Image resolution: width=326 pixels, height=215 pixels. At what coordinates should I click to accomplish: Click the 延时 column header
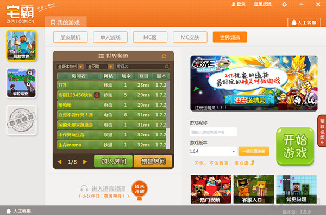point(144,76)
